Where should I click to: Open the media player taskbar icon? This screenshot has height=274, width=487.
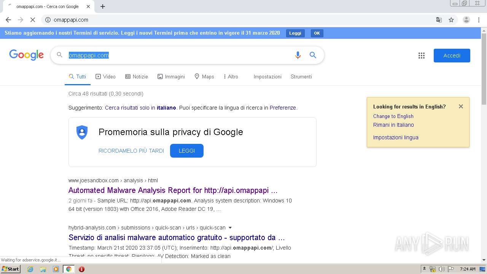click(56, 269)
